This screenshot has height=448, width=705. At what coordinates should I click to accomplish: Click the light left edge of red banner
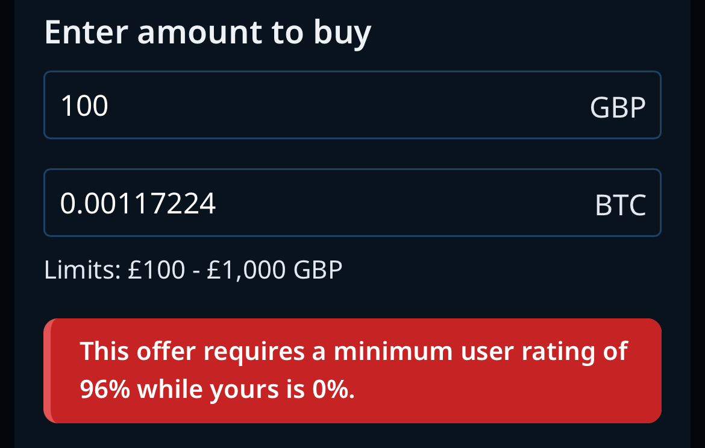click(x=48, y=371)
